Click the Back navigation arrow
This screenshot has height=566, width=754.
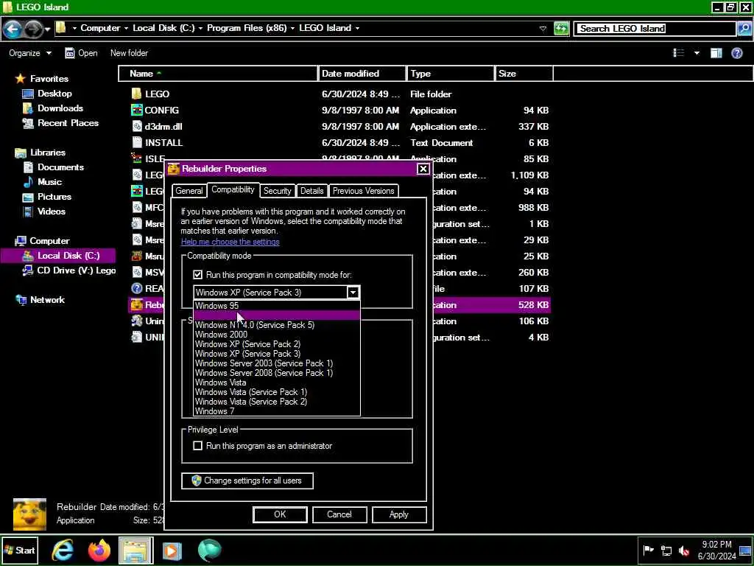pos(12,29)
